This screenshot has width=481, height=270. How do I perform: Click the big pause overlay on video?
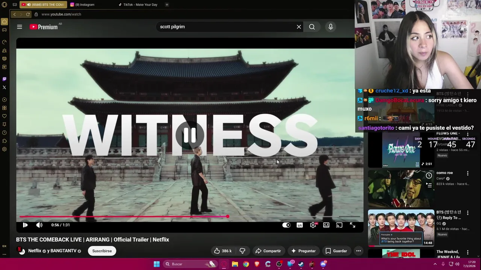[x=190, y=135]
